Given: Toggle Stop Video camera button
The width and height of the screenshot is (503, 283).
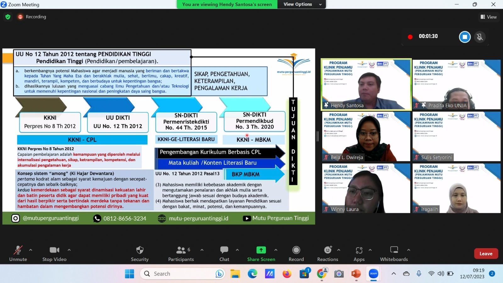Looking at the screenshot, I should click(54, 253).
